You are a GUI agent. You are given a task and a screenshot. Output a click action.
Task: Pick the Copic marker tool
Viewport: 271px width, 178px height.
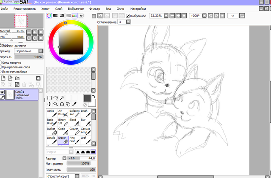click(63, 131)
